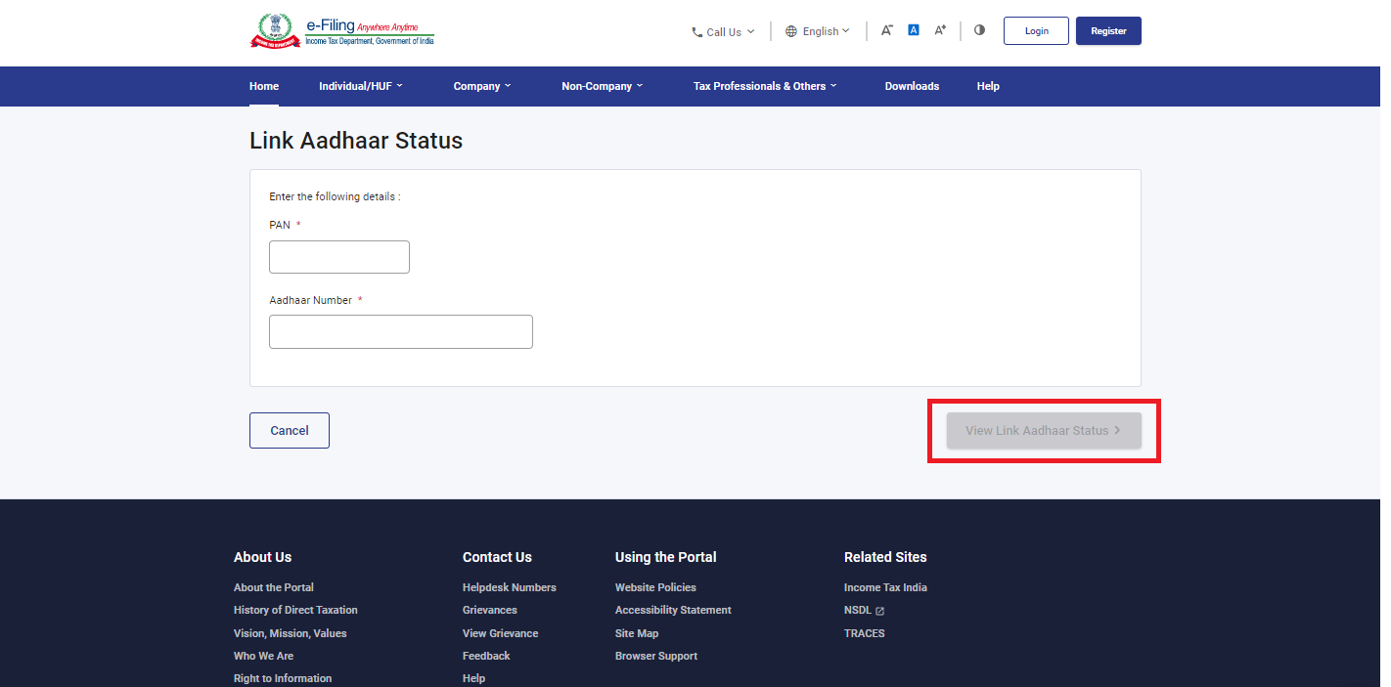Expand Individual/HUF menu
Screen dimensions: 1391x687
tap(360, 86)
